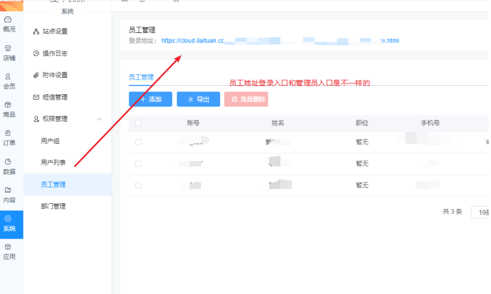Screen dimensions: 491x294
Task: Collapse the 权限管理 submenu chevron
Action: point(100,119)
